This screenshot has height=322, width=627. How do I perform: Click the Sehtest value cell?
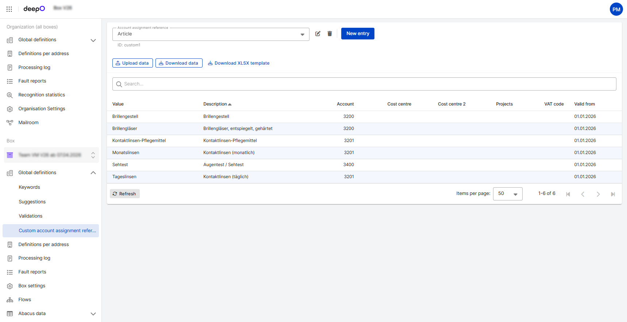(120, 165)
